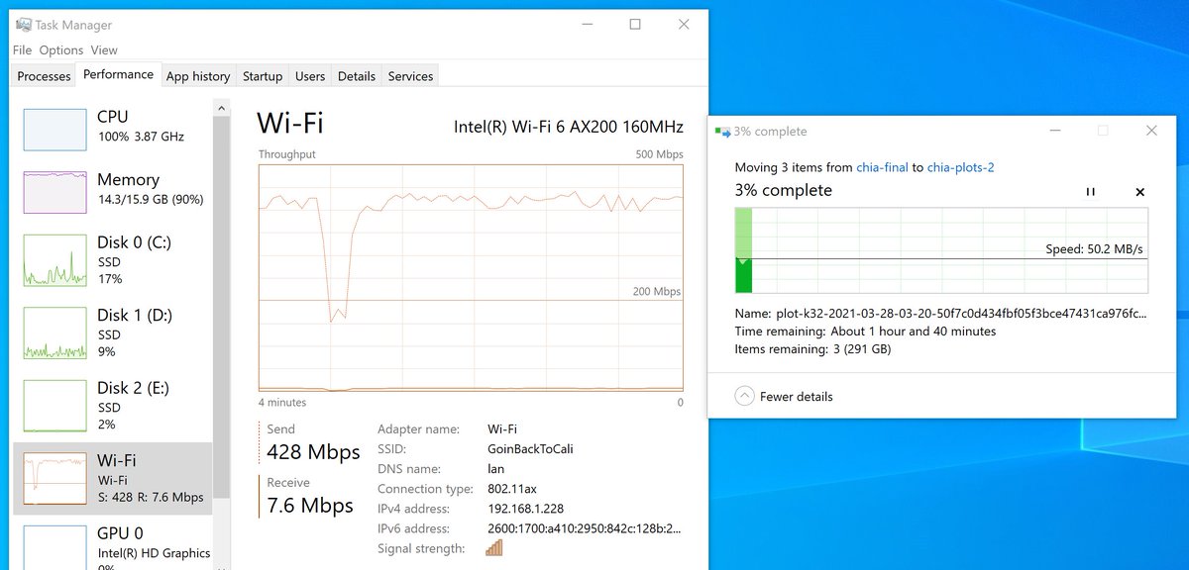
Task: Select the CPU performance graph thumbnail
Action: coord(54,130)
